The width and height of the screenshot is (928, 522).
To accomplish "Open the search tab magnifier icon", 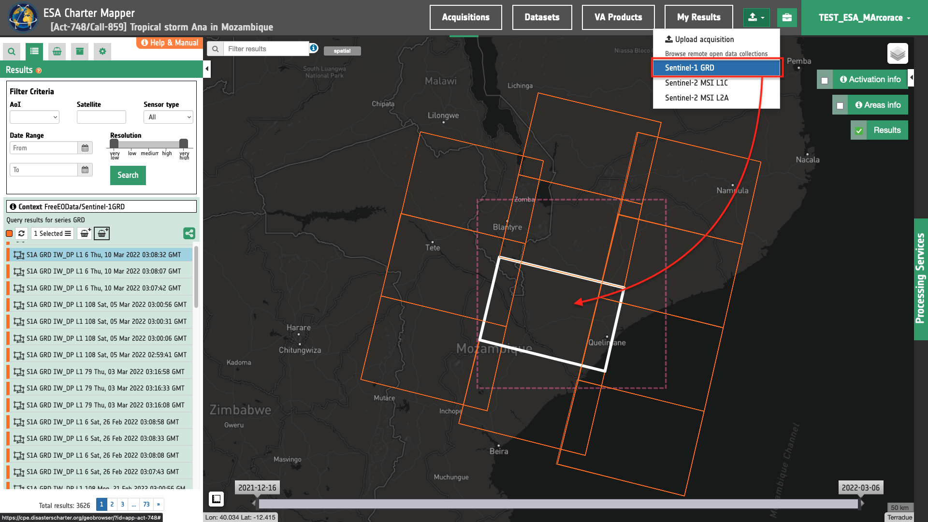I will pos(12,51).
